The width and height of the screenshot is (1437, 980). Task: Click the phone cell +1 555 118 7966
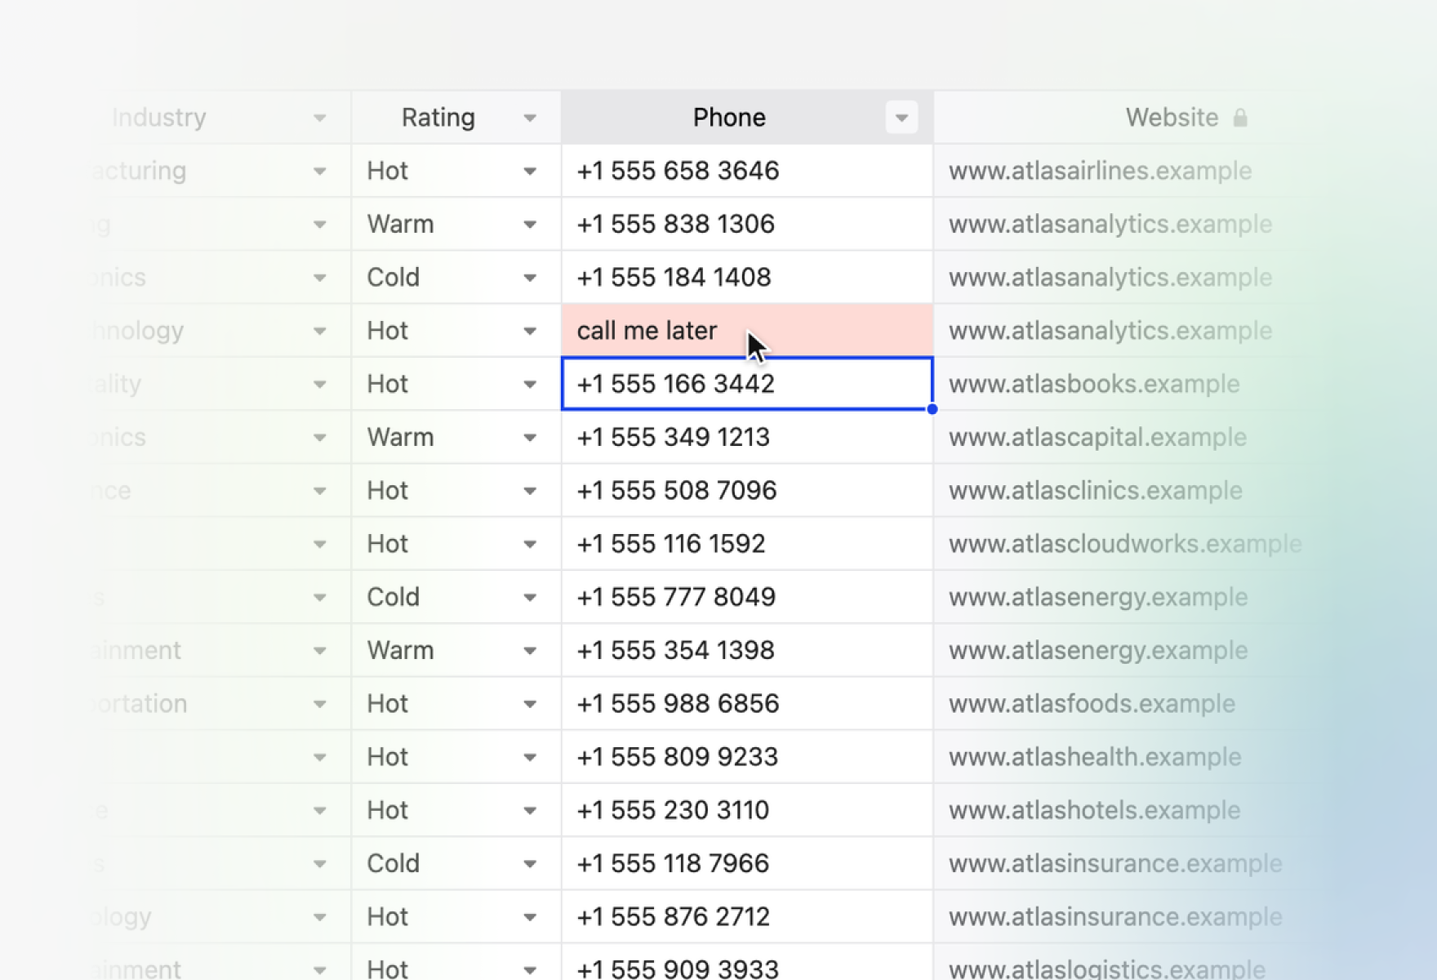click(747, 863)
